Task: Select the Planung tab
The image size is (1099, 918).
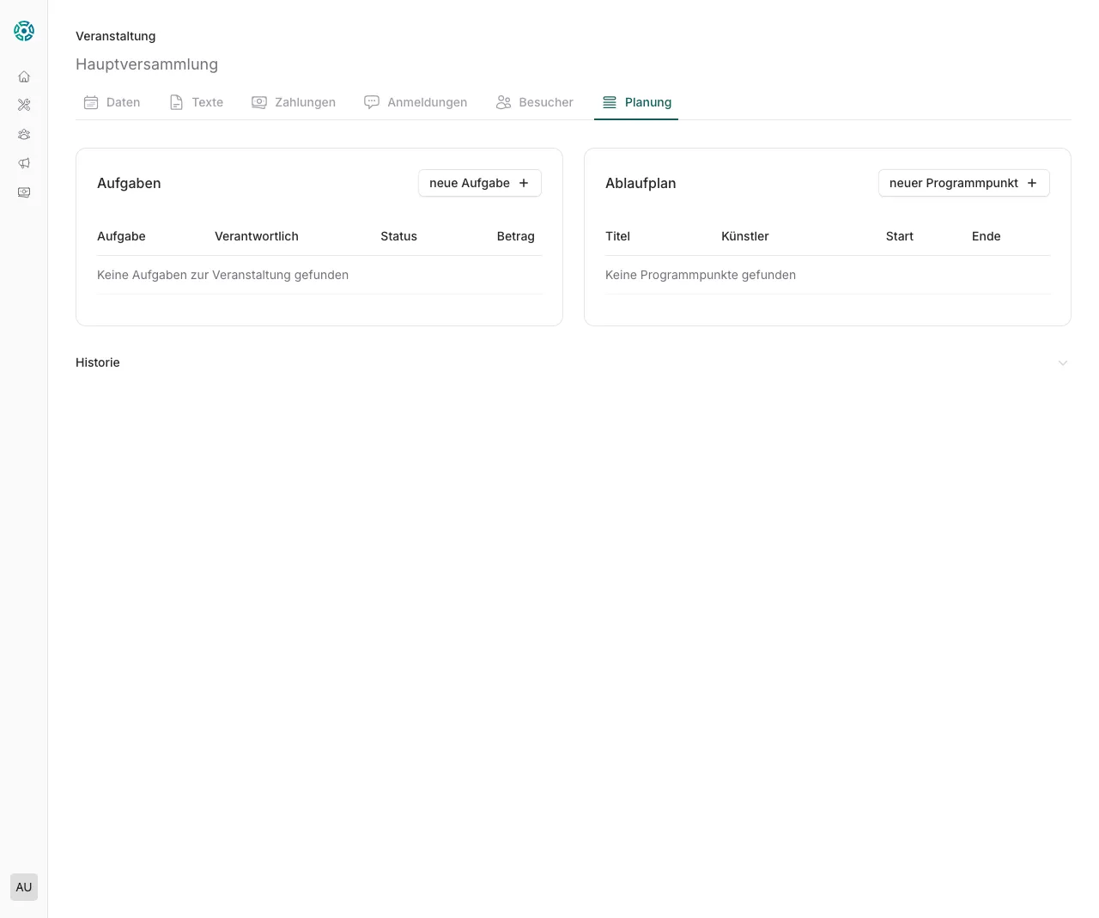Action: 636,102
